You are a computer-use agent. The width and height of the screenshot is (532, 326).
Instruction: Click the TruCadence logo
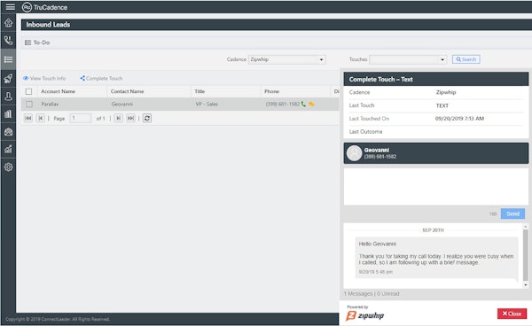coord(44,7)
